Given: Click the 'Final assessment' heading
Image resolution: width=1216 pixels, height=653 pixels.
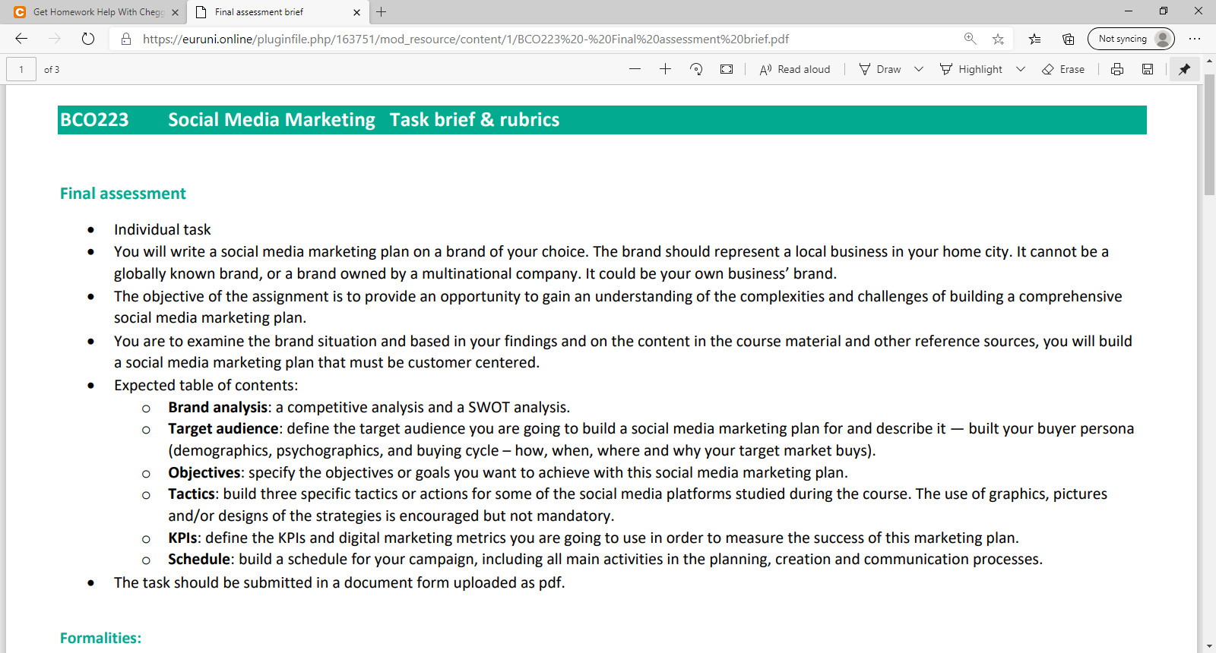Looking at the screenshot, I should tap(123, 194).
